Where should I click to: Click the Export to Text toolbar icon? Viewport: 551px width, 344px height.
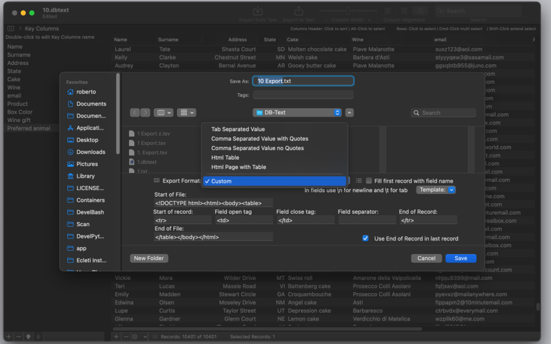(x=298, y=11)
